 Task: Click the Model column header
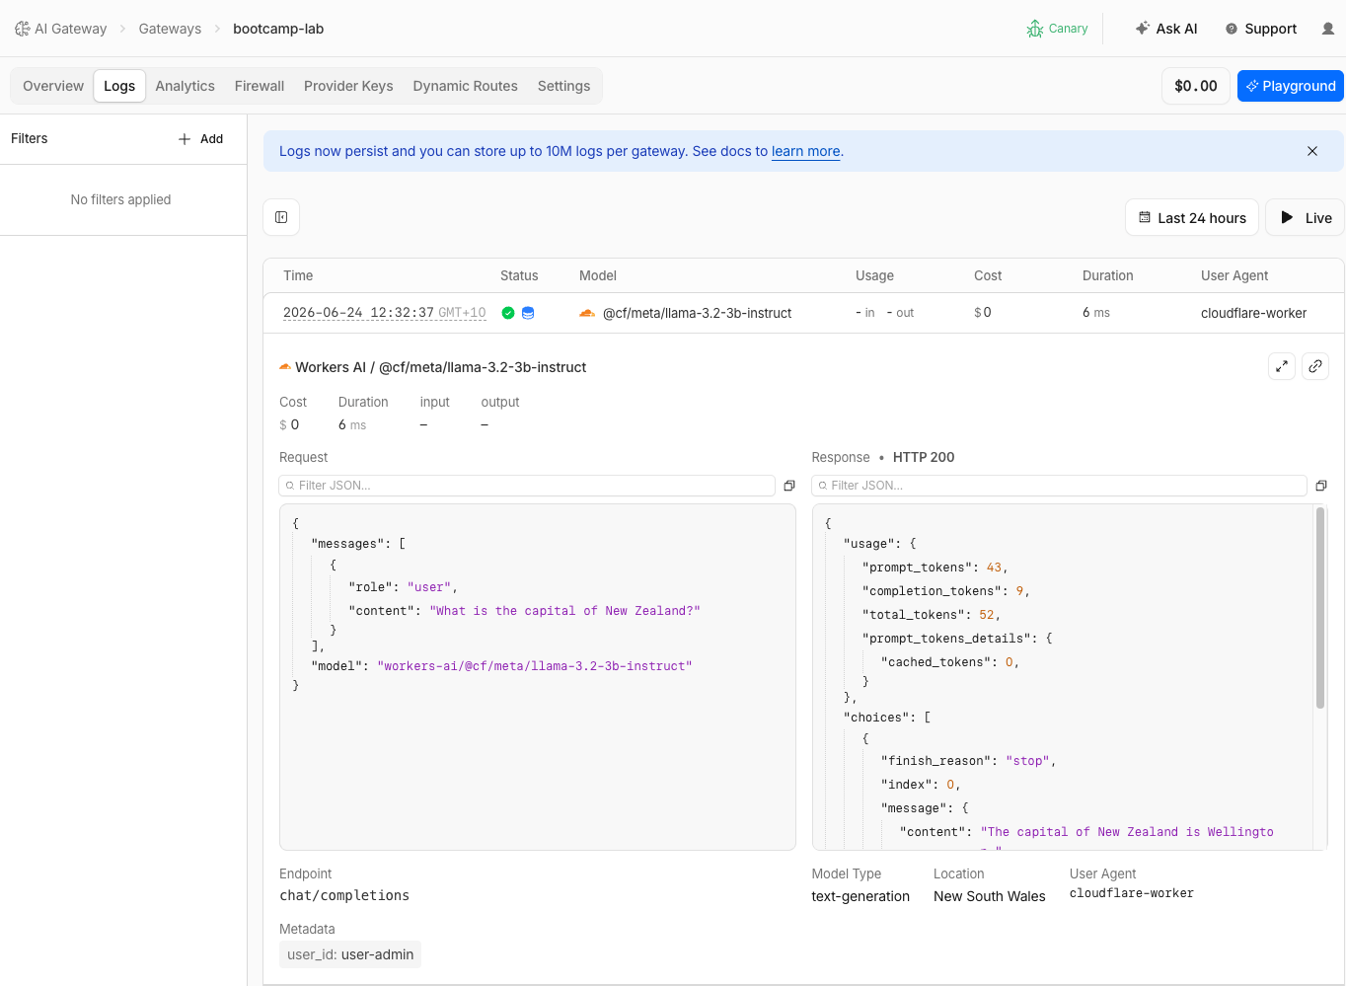[598, 275]
